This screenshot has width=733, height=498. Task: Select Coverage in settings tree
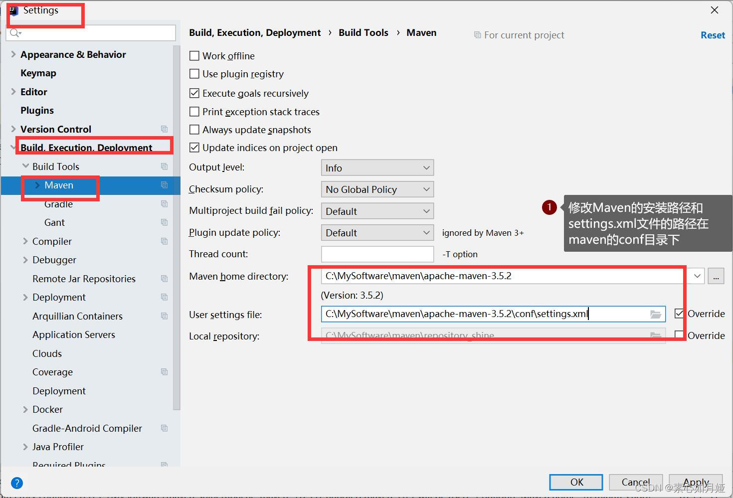[52, 372]
